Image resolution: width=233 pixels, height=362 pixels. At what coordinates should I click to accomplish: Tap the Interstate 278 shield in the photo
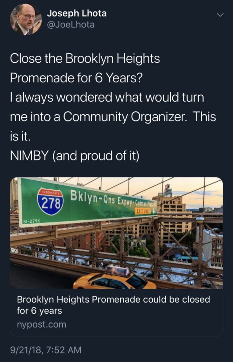point(50,202)
